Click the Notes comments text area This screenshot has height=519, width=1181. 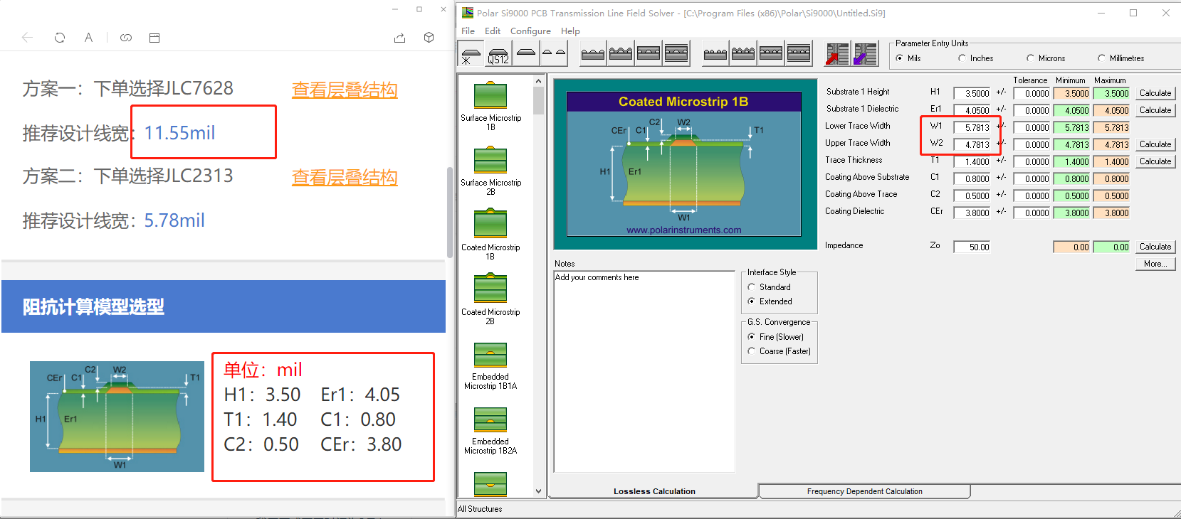pyautogui.click(x=644, y=371)
